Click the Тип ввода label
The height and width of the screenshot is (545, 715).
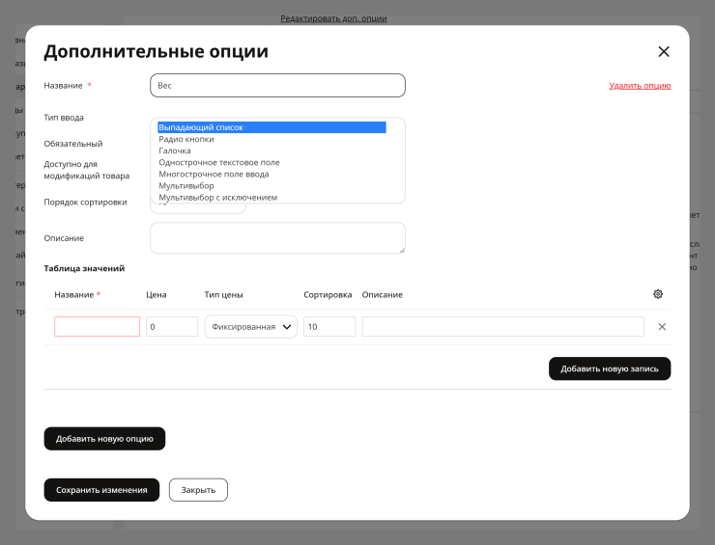point(64,118)
